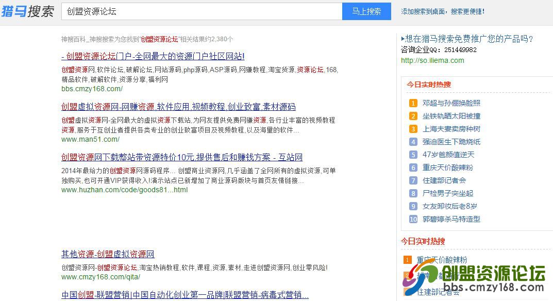Click results count text 相关结果约2,380个

point(206,39)
